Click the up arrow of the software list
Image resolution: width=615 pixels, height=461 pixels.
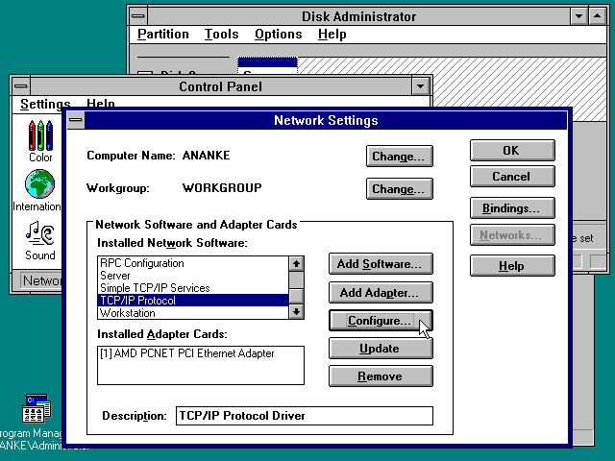296,263
